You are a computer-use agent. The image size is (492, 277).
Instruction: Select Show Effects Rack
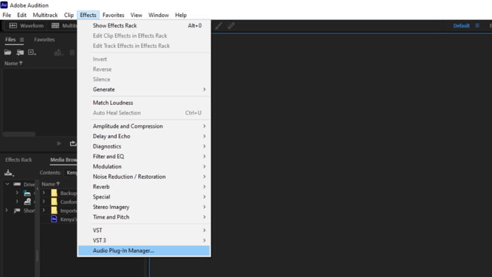144,26
